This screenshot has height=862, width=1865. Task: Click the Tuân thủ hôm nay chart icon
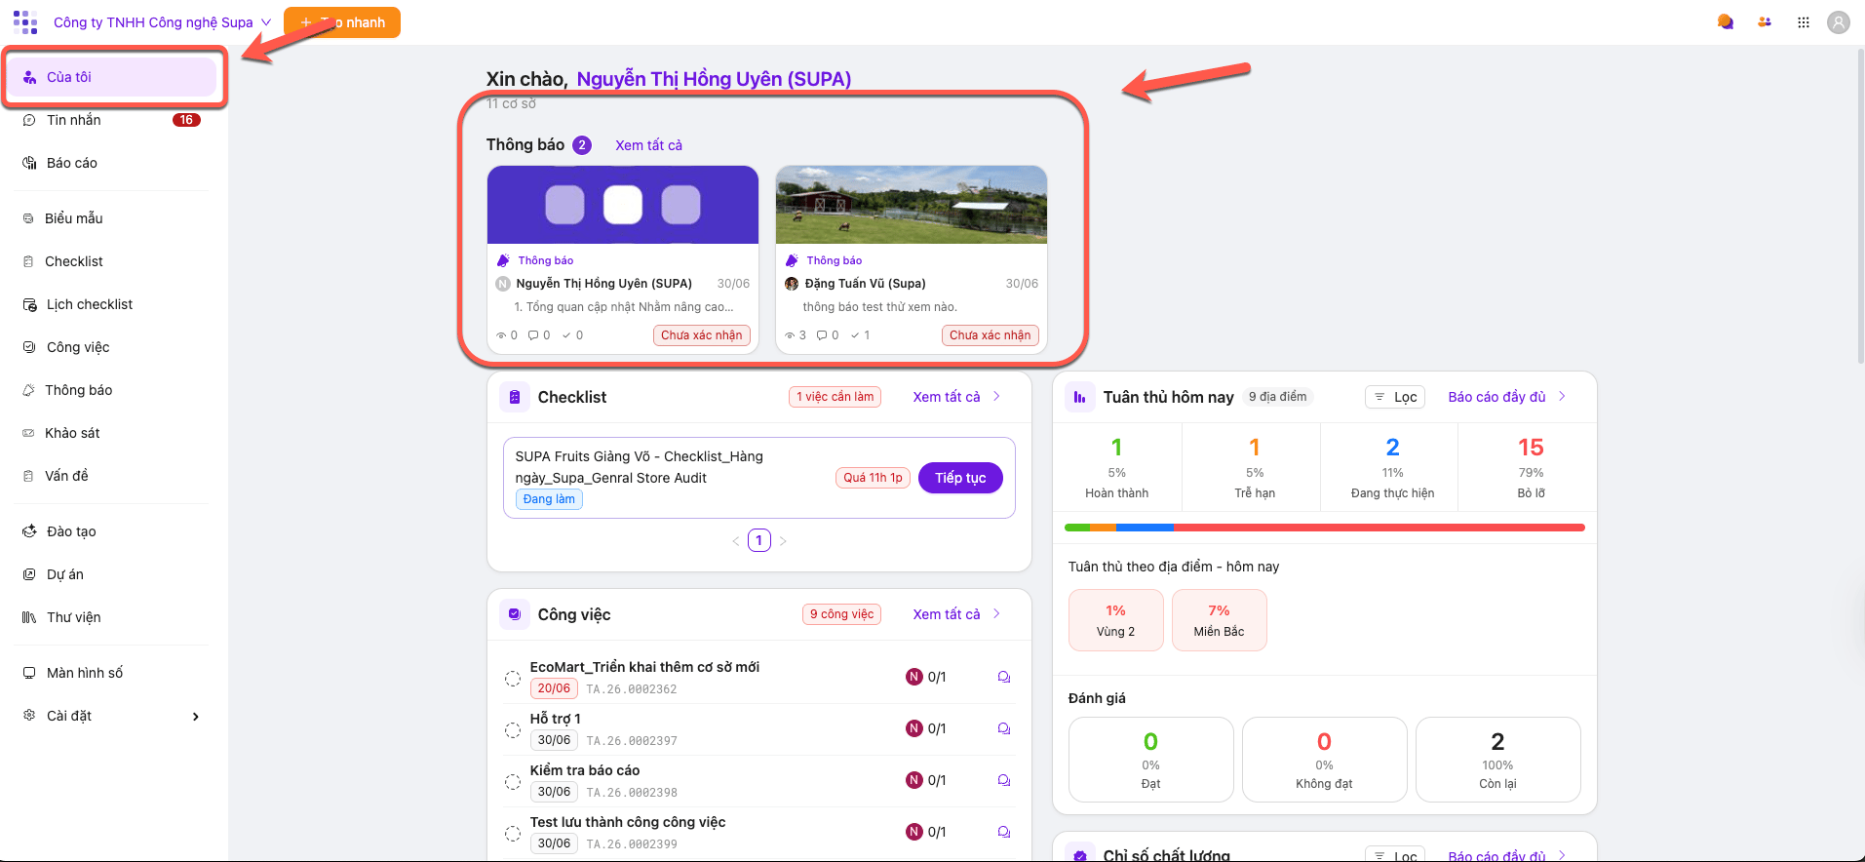point(1080,397)
